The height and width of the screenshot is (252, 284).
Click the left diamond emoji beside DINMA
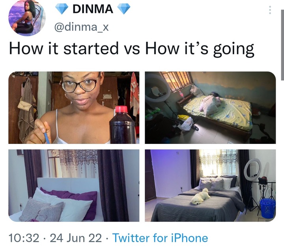click(x=62, y=9)
